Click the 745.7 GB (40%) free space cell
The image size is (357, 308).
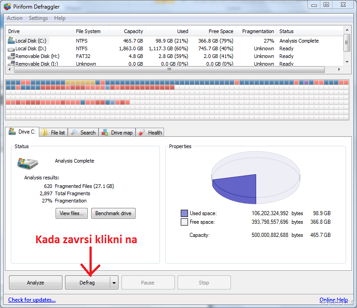tap(216, 48)
